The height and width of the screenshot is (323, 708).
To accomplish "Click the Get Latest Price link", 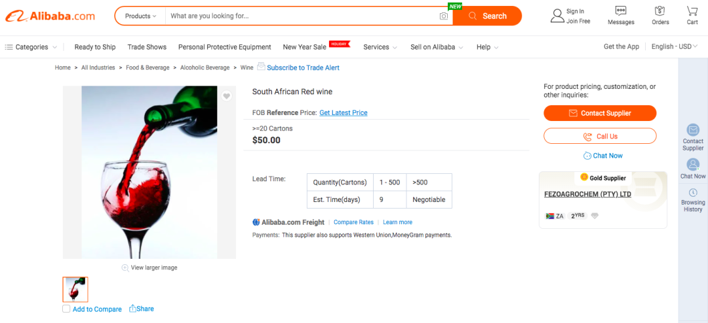I will 343,112.
